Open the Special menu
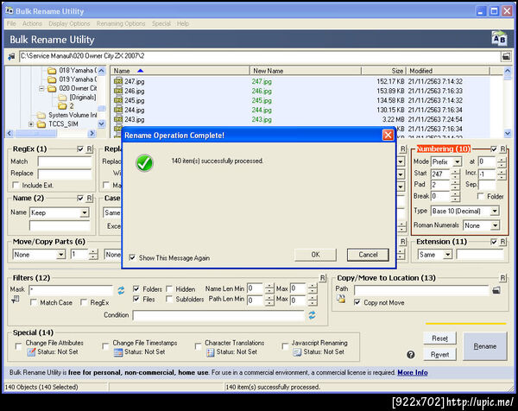The width and height of the screenshot is (518, 411). (x=161, y=23)
